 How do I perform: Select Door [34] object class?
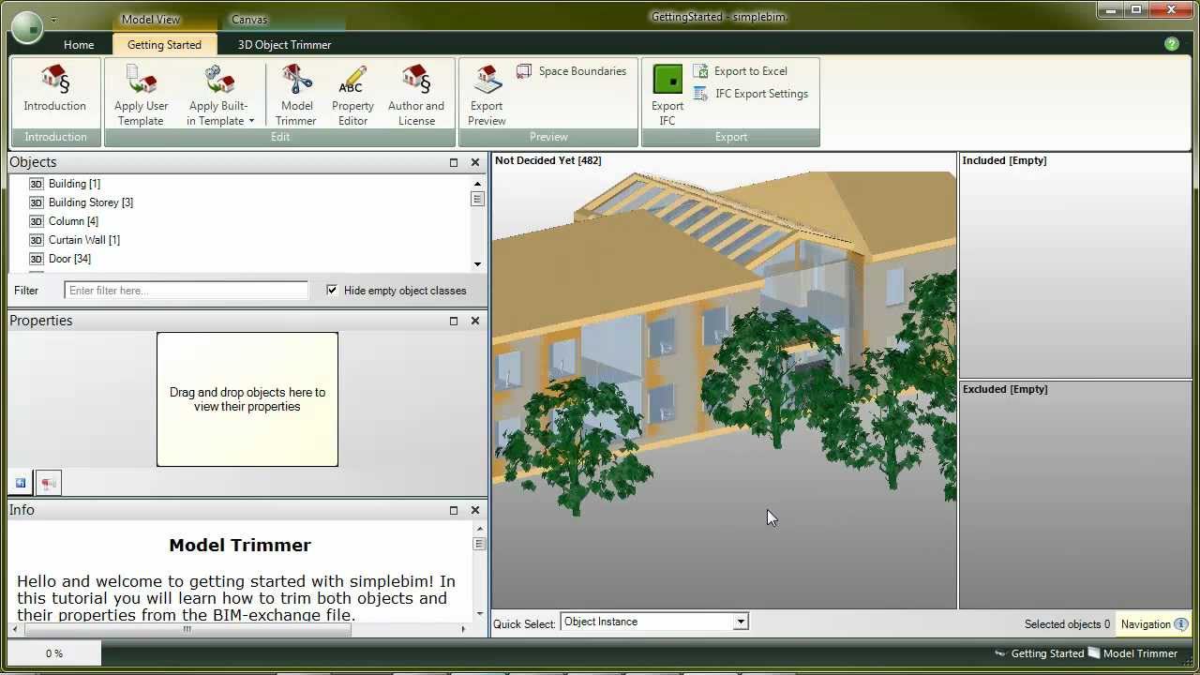pyautogui.click(x=69, y=259)
